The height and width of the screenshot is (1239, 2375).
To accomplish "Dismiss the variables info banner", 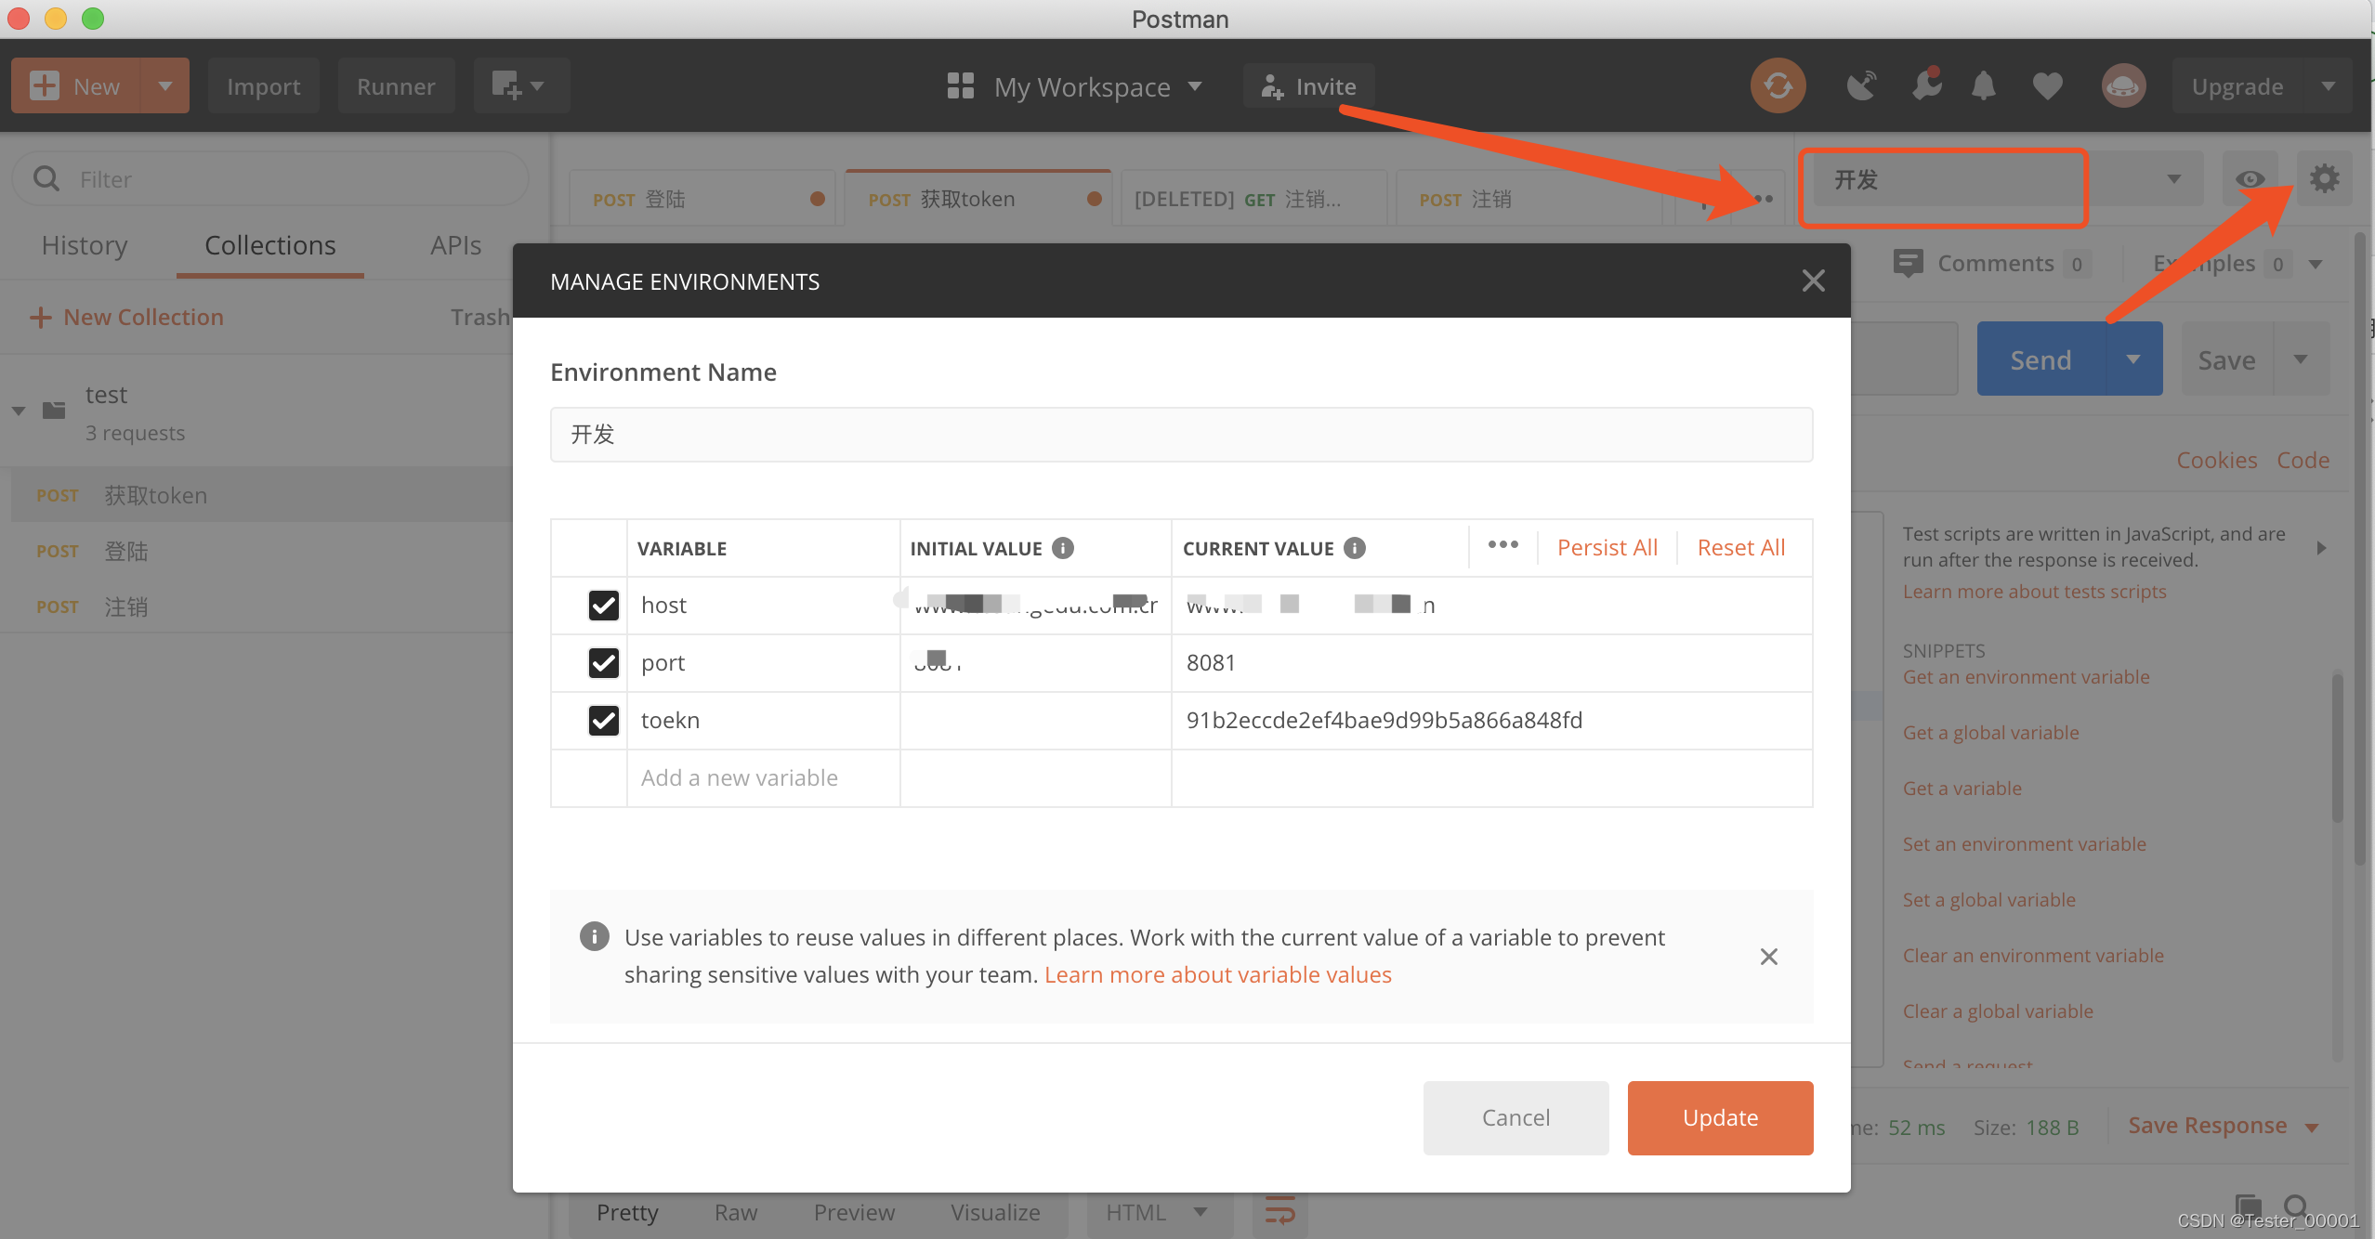I will tap(1768, 957).
